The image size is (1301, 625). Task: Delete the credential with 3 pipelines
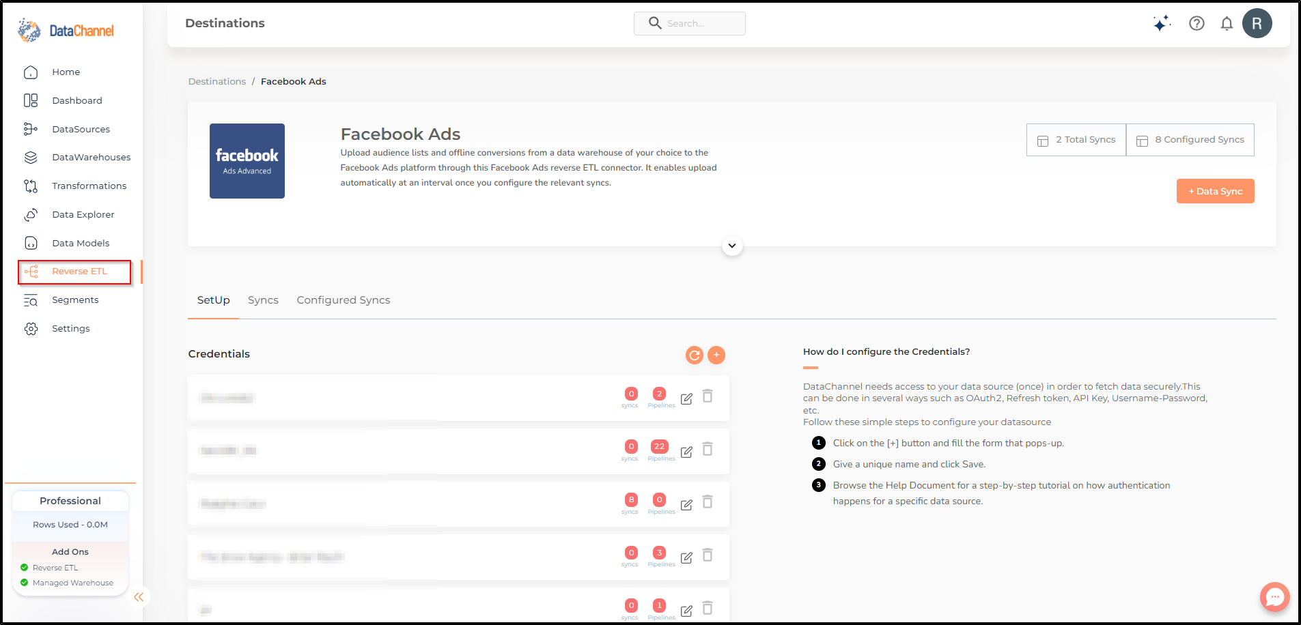(708, 555)
